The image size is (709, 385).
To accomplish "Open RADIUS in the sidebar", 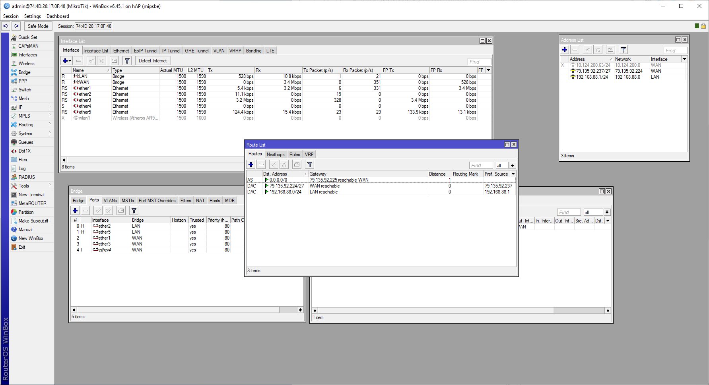I will 27,177.
